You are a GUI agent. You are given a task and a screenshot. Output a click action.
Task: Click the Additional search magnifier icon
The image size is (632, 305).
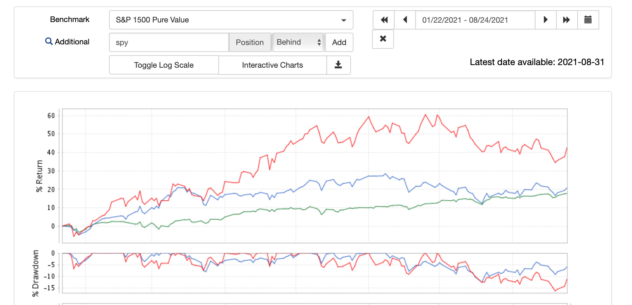[49, 41]
